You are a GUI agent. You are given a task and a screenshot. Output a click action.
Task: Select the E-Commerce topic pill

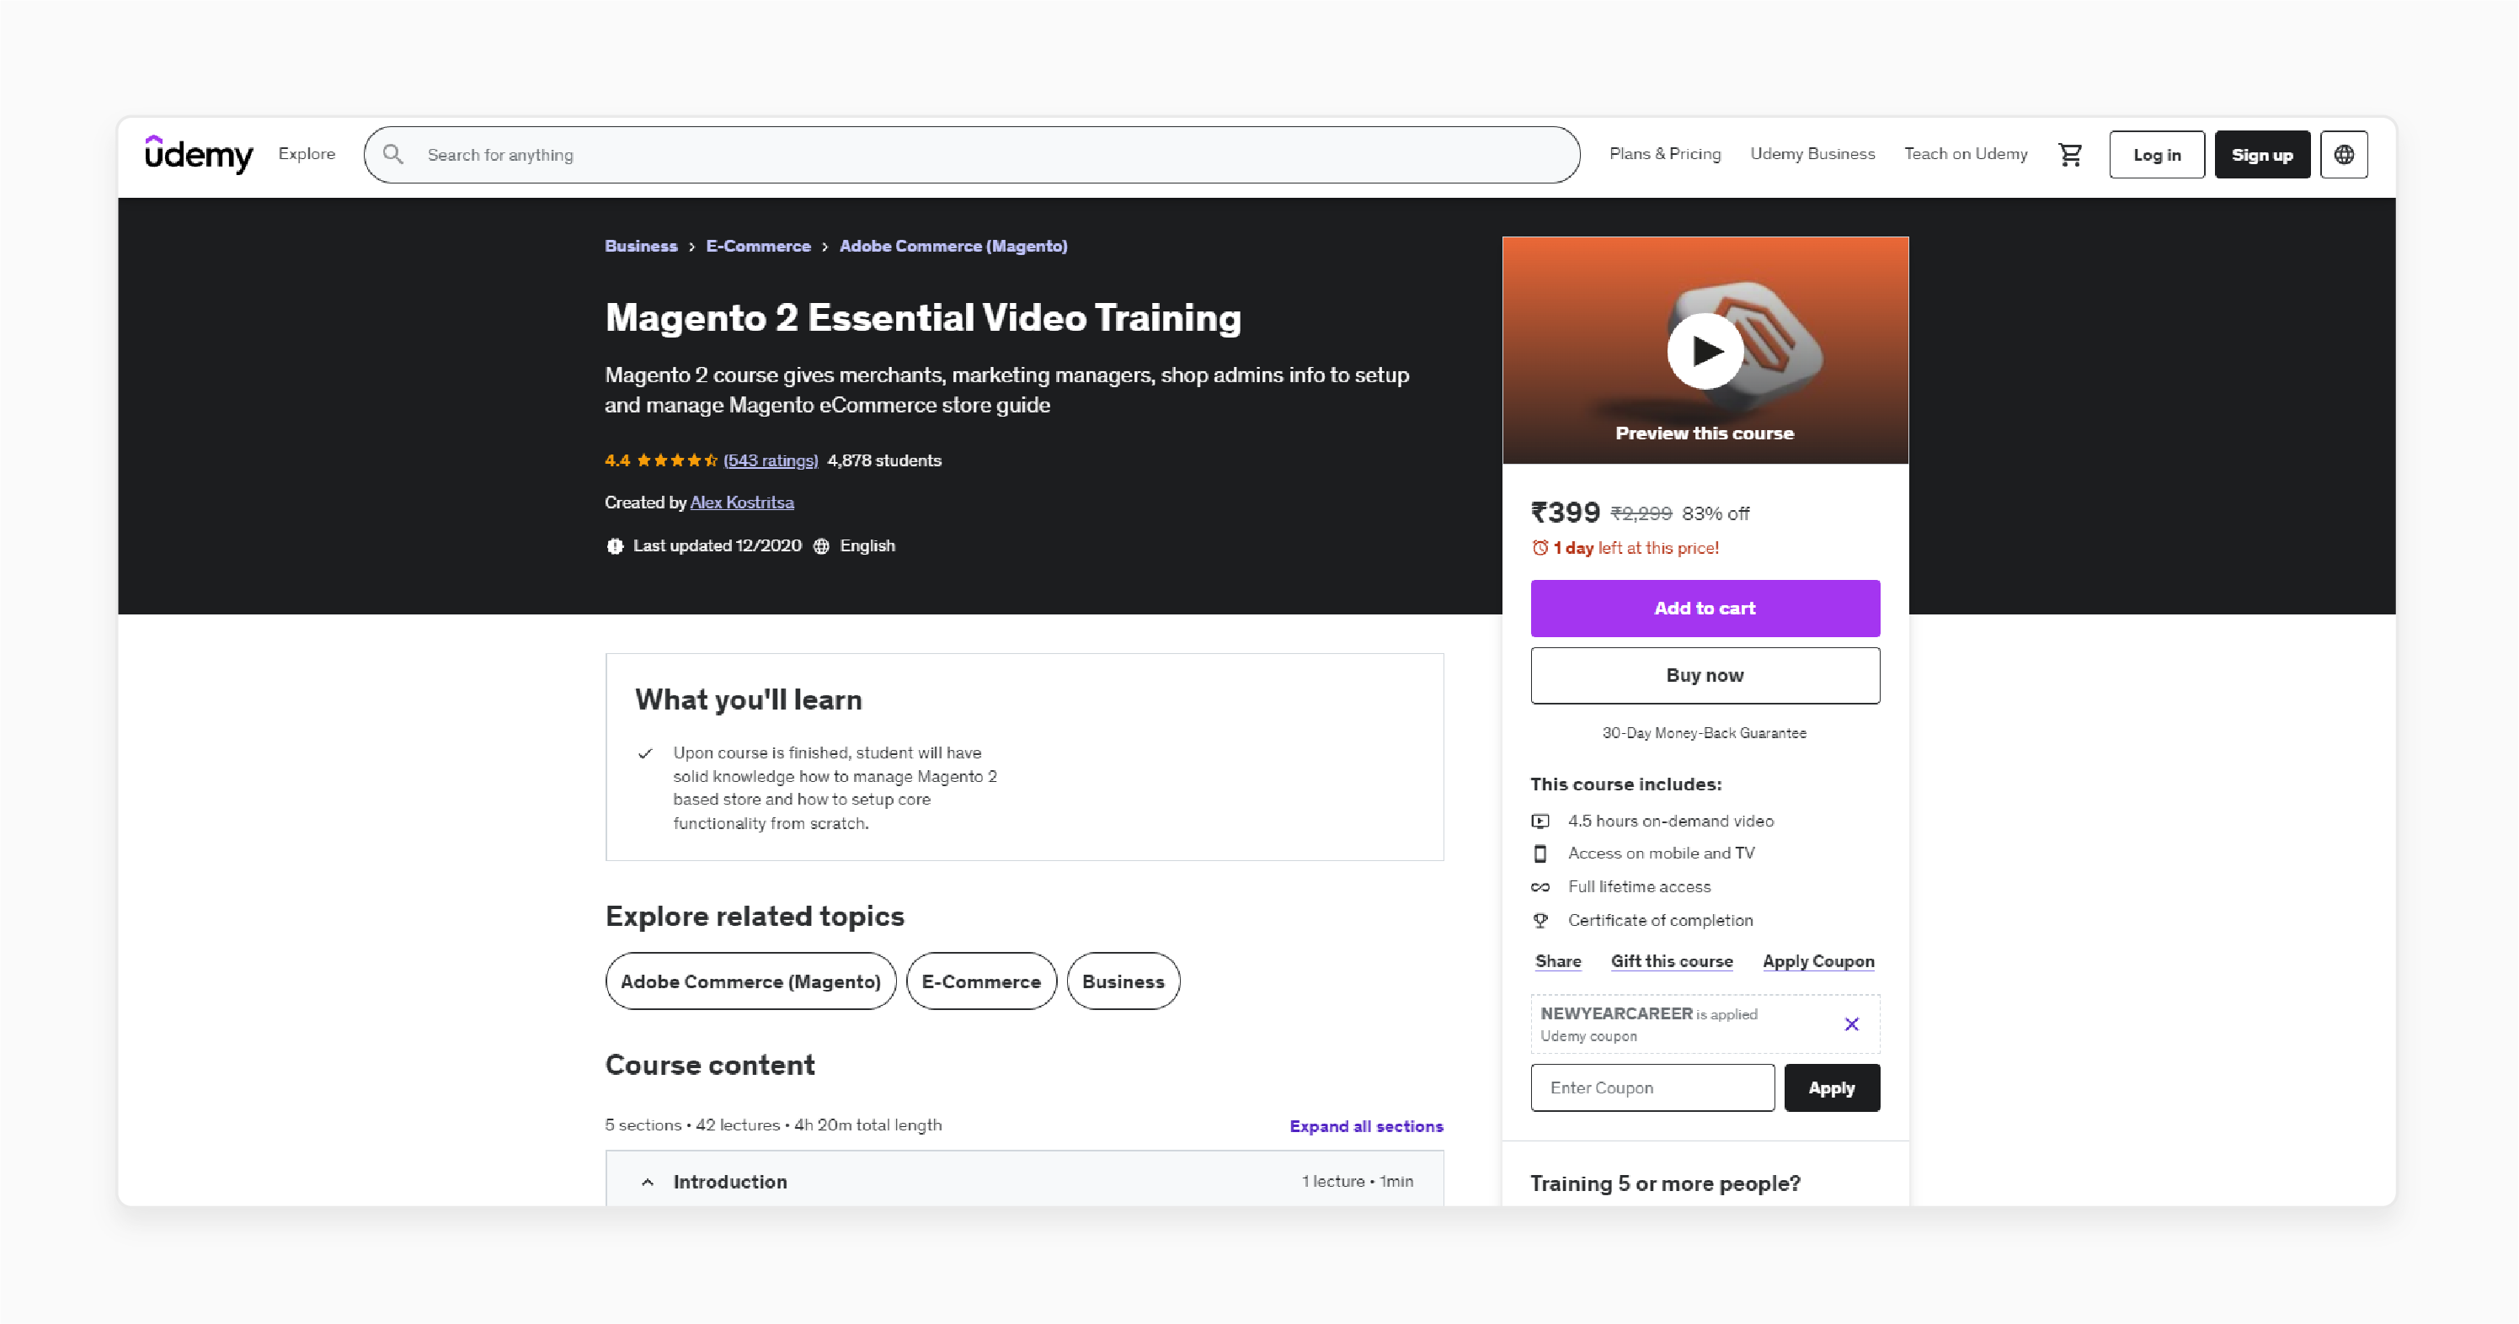981,981
